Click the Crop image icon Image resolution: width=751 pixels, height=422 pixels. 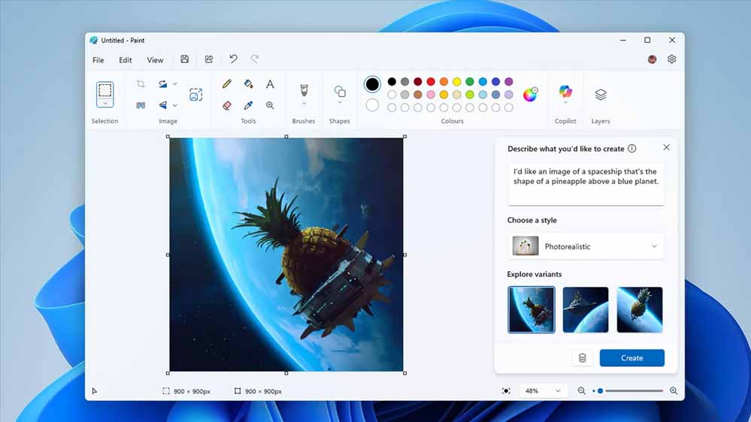(x=141, y=84)
